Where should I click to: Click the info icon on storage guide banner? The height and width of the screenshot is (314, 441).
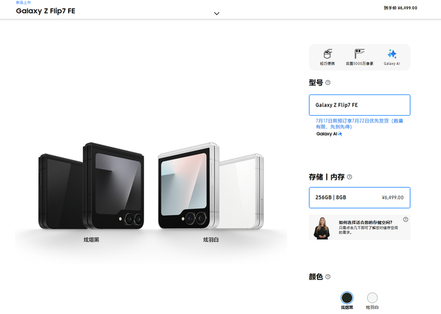406,220
